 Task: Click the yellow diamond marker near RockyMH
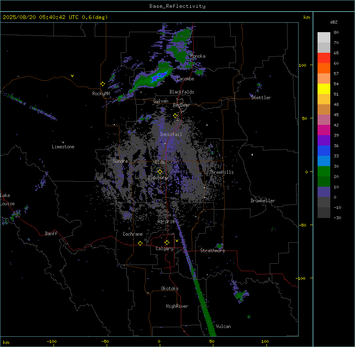[103, 84]
